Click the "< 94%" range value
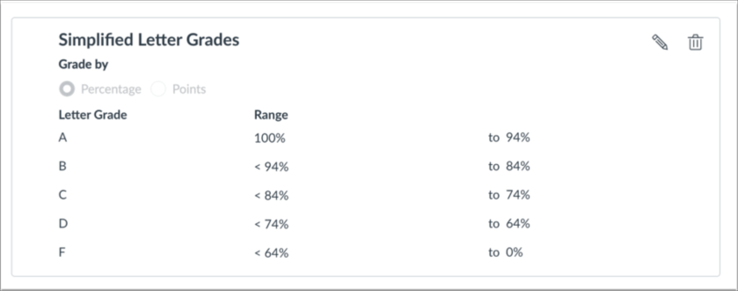The width and height of the screenshot is (738, 291). [271, 167]
